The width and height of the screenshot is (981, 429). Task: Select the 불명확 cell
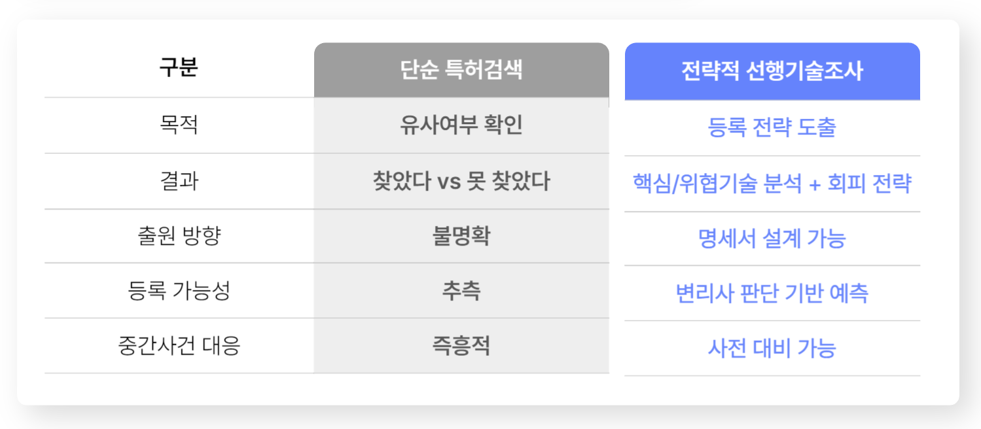(461, 236)
